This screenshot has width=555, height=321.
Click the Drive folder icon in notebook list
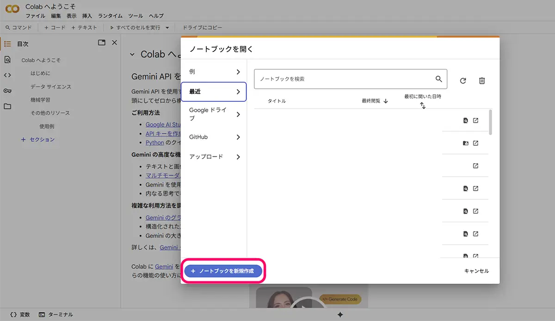coord(466,143)
